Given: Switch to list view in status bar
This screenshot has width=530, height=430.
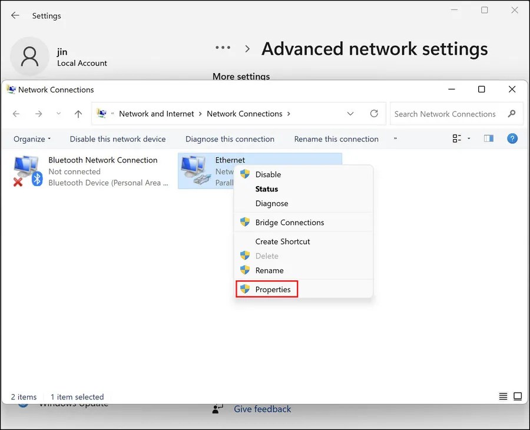Looking at the screenshot, I should pos(503,396).
